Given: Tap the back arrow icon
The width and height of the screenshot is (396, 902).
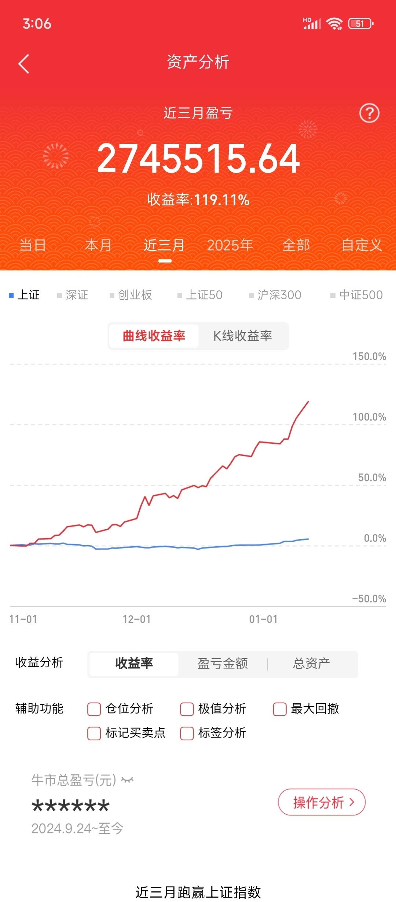Looking at the screenshot, I should coord(24,64).
